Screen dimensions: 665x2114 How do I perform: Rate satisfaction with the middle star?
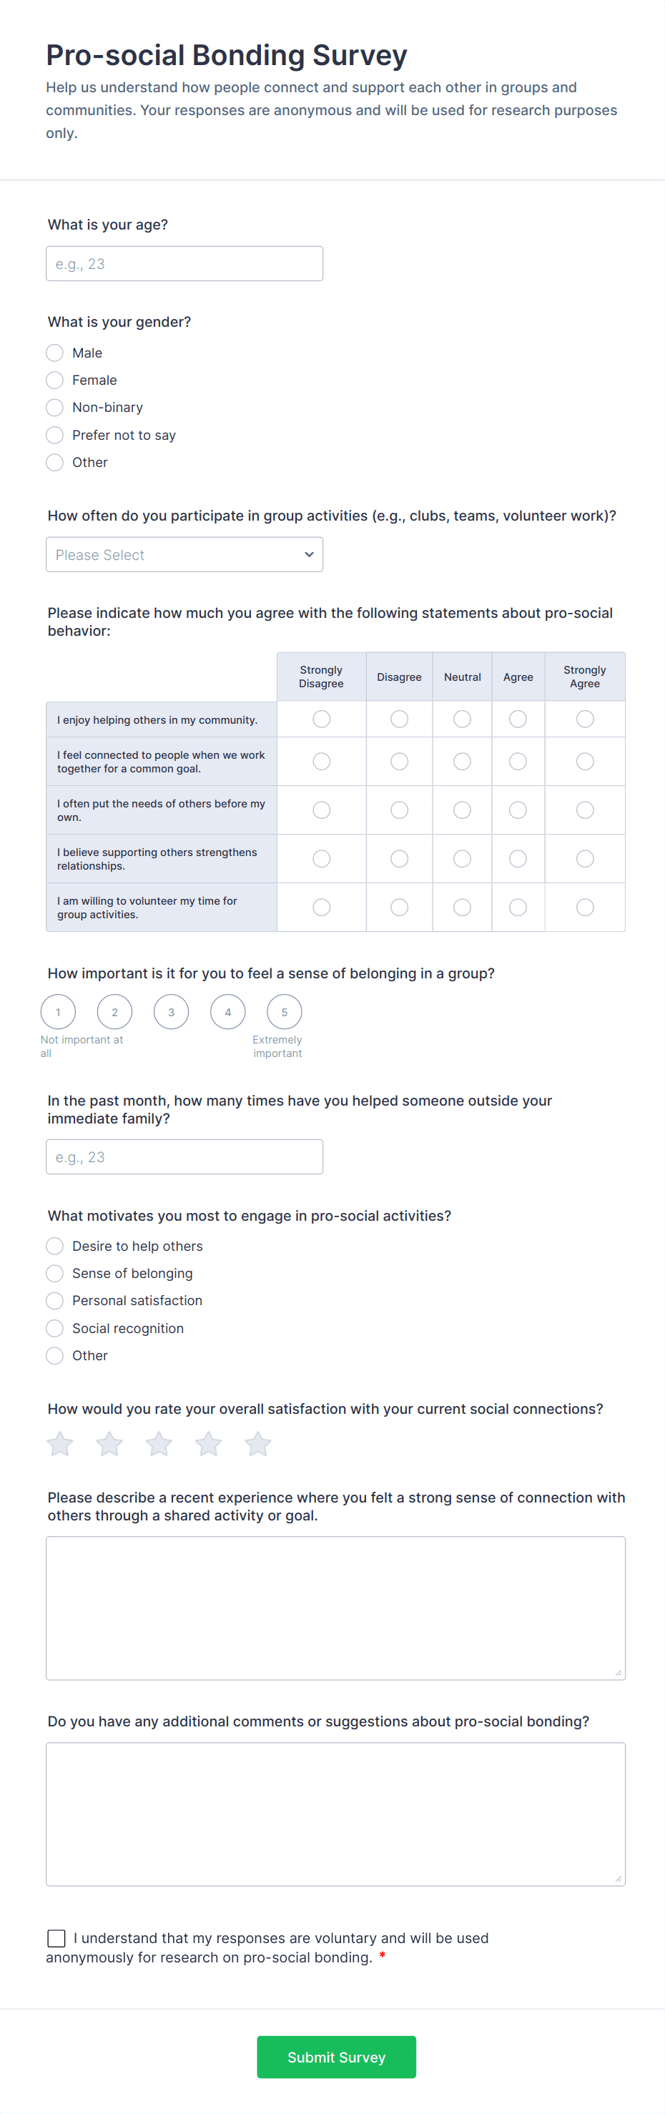pyautogui.click(x=159, y=1443)
